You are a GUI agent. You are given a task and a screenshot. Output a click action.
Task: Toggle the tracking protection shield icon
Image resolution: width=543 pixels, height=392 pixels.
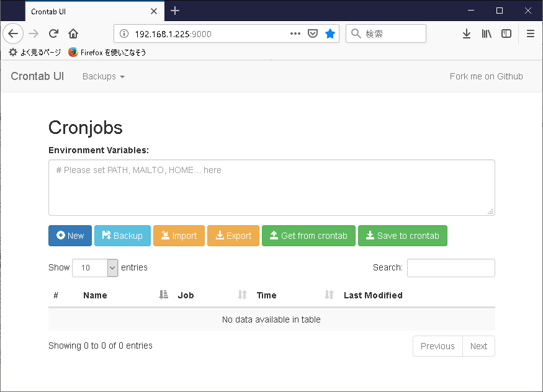pos(313,33)
